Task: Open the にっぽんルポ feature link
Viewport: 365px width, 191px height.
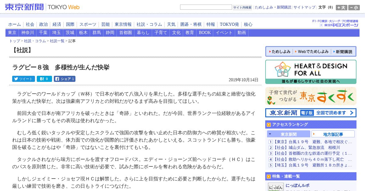Action: pos(297,185)
